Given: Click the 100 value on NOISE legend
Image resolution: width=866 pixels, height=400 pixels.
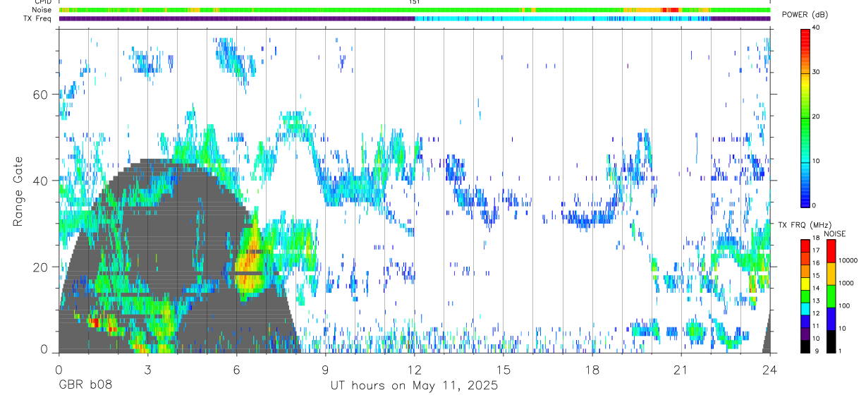Looking at the screenshot, I should 845,305.
